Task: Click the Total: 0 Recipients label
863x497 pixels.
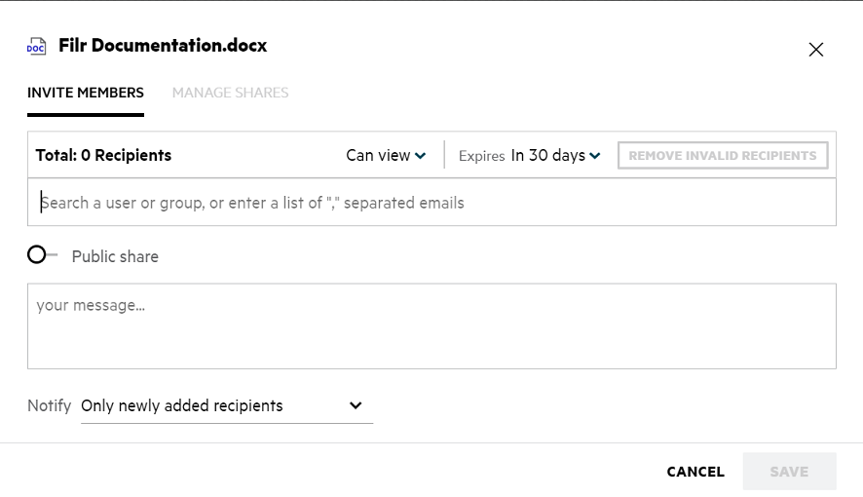Action: (103, 155)
